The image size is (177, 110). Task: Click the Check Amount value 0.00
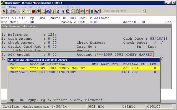[52, 42]
